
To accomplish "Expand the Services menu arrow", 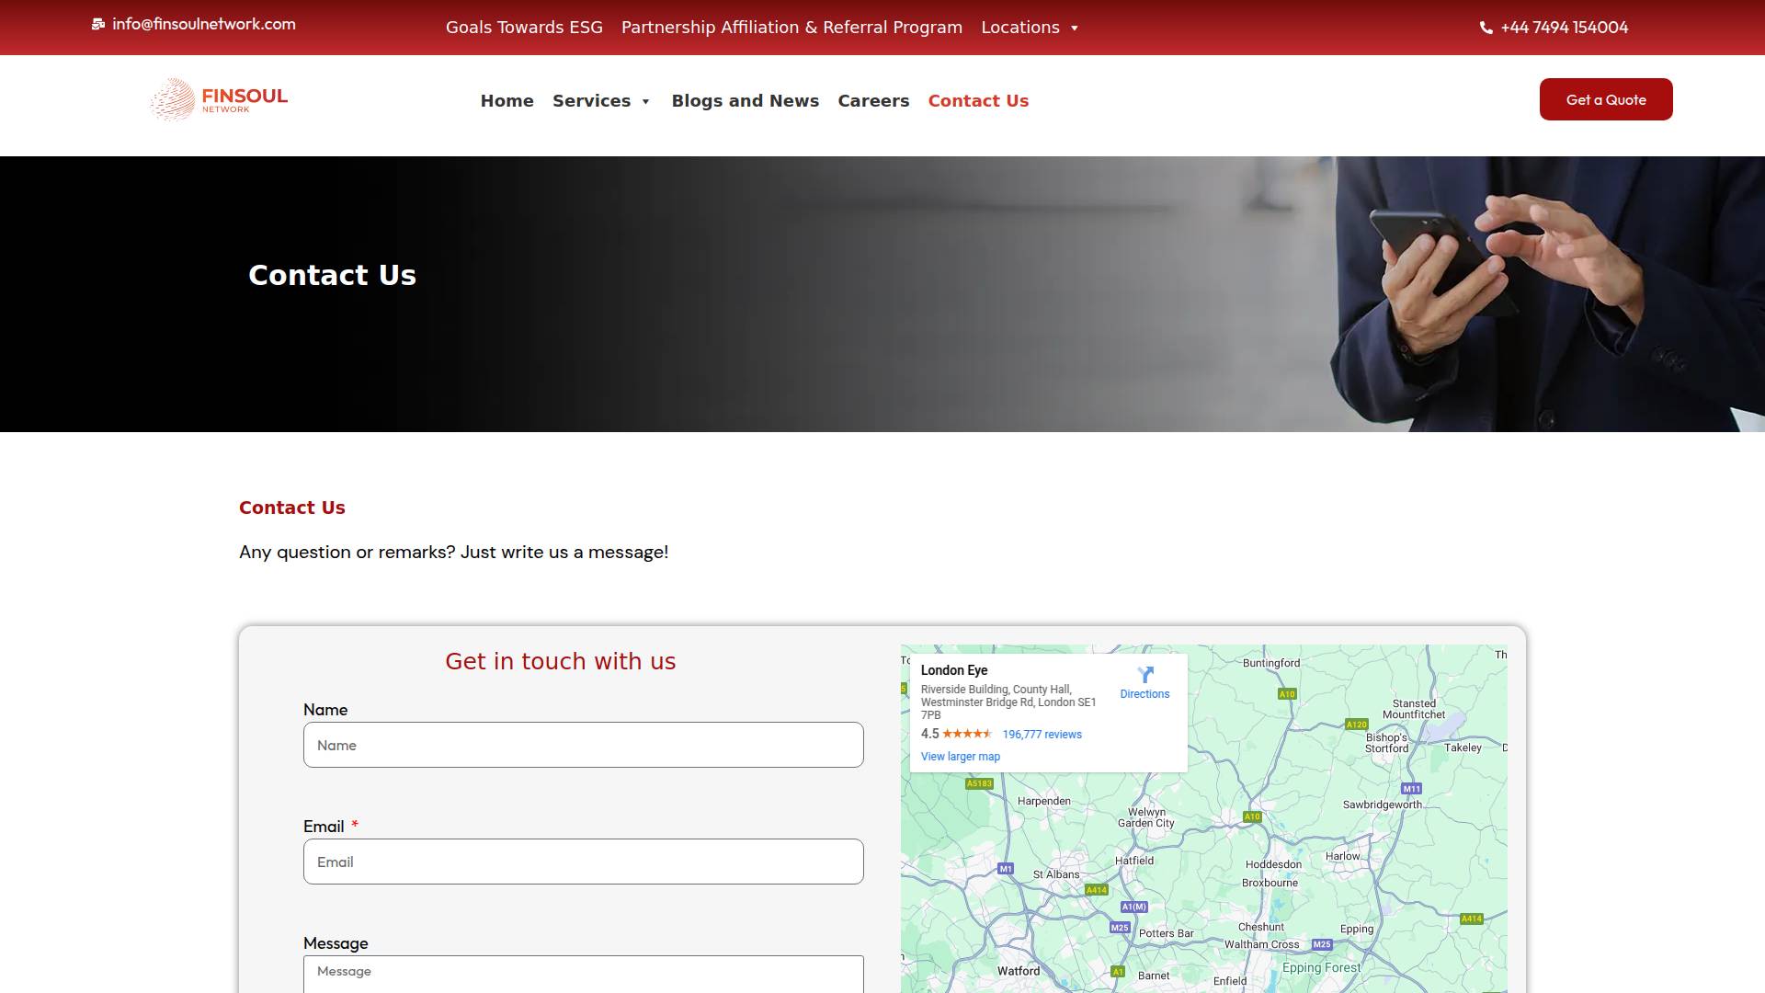I will (x=645, y=102).
